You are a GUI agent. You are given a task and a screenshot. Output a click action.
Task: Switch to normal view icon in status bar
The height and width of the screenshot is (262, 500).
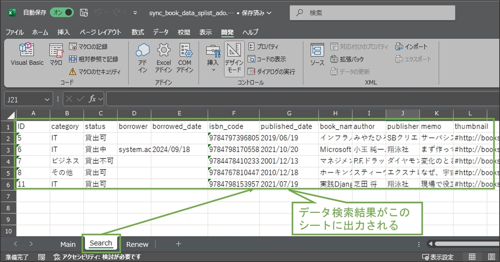coord(472,257)
